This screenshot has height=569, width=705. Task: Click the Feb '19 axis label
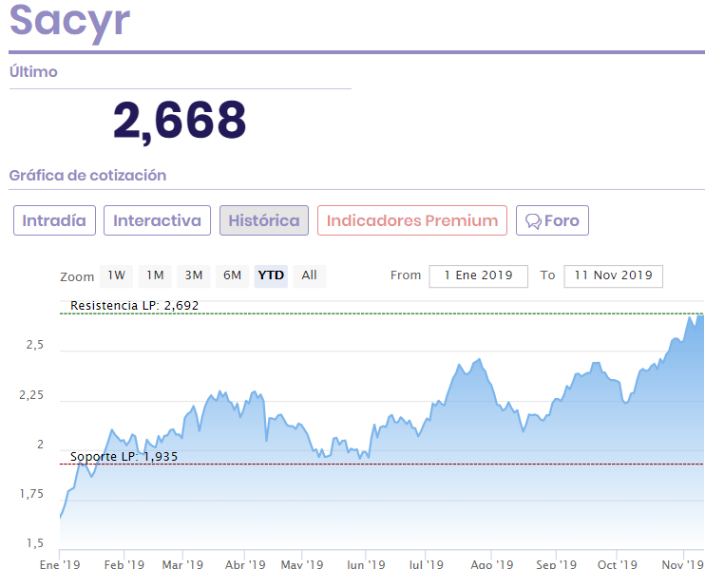124,563
